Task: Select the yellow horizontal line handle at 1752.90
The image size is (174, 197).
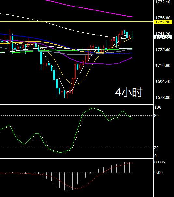Action: tap(153, 22)
